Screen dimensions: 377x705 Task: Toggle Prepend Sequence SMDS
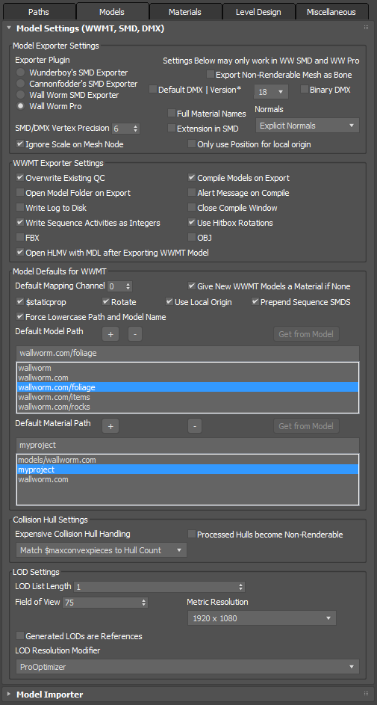[256, 302]
